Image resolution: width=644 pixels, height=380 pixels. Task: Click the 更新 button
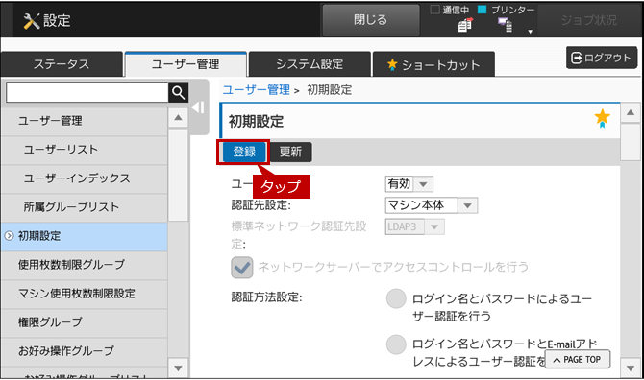291,152
